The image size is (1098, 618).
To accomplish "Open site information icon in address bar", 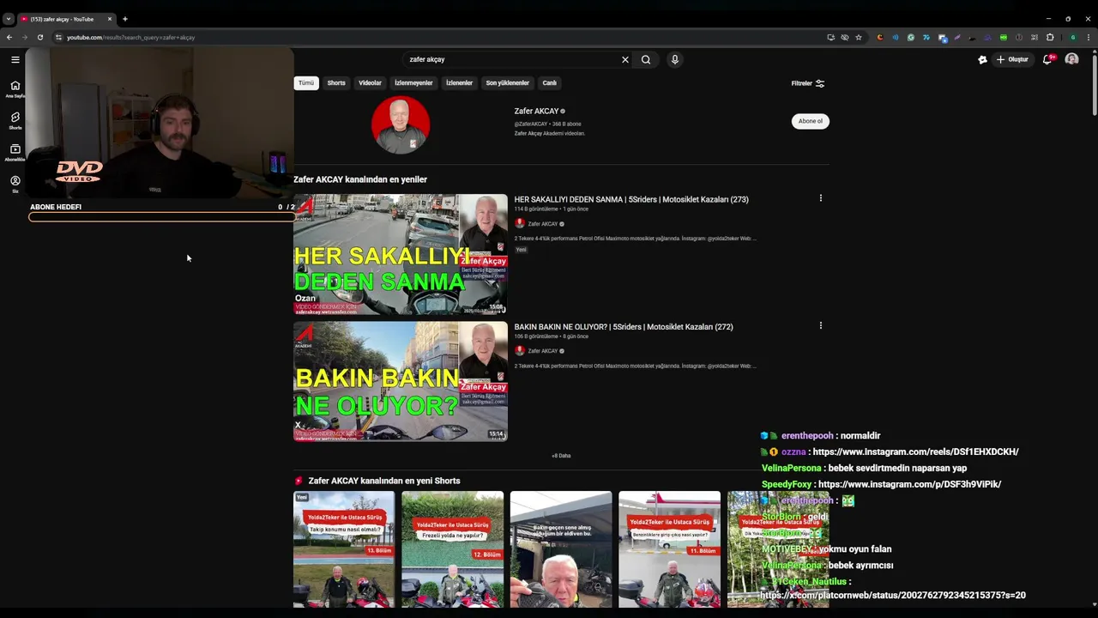I will point(58,37).
